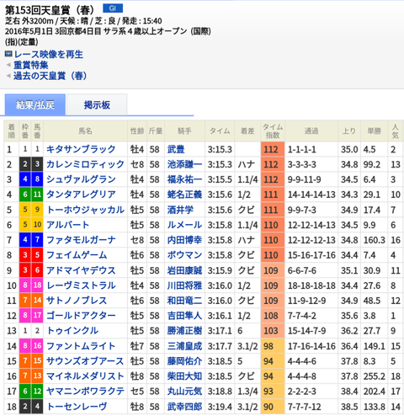Open jockey 川田将雅 profile
Screen dimensions: 404x416
click(x=184, y=285)
